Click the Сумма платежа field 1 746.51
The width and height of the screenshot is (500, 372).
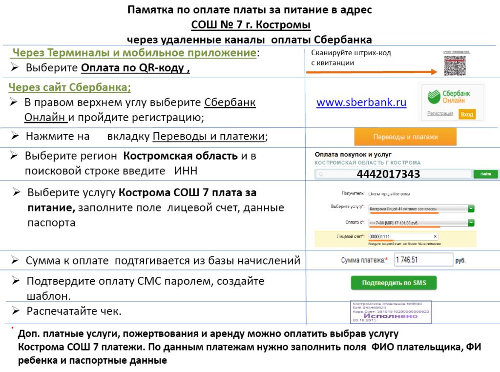pos(423,260)
